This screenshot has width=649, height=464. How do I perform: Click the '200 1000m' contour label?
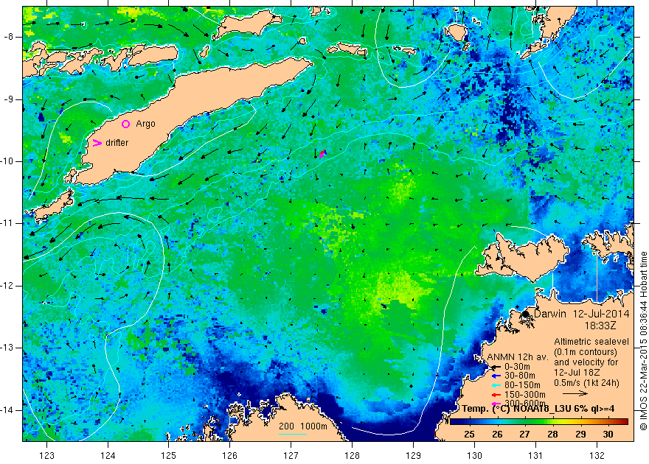point(303,426)
